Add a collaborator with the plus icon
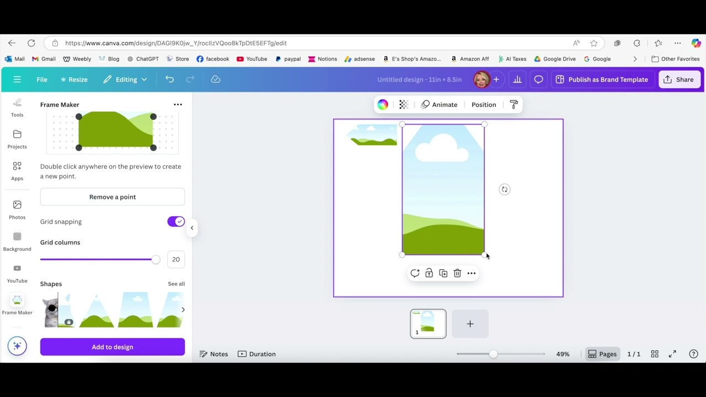Viewport: 706px width, 397px height. click(x=496, y=79)
